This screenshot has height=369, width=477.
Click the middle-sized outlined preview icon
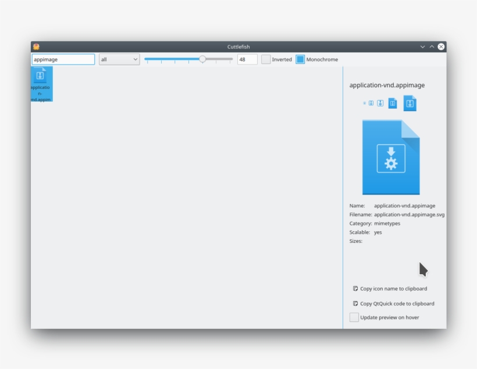(x=380, y=103)
